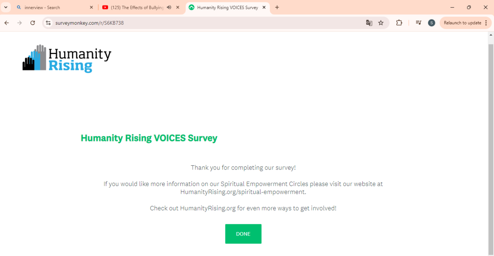Reload the current page

click(x=33, y=23)
